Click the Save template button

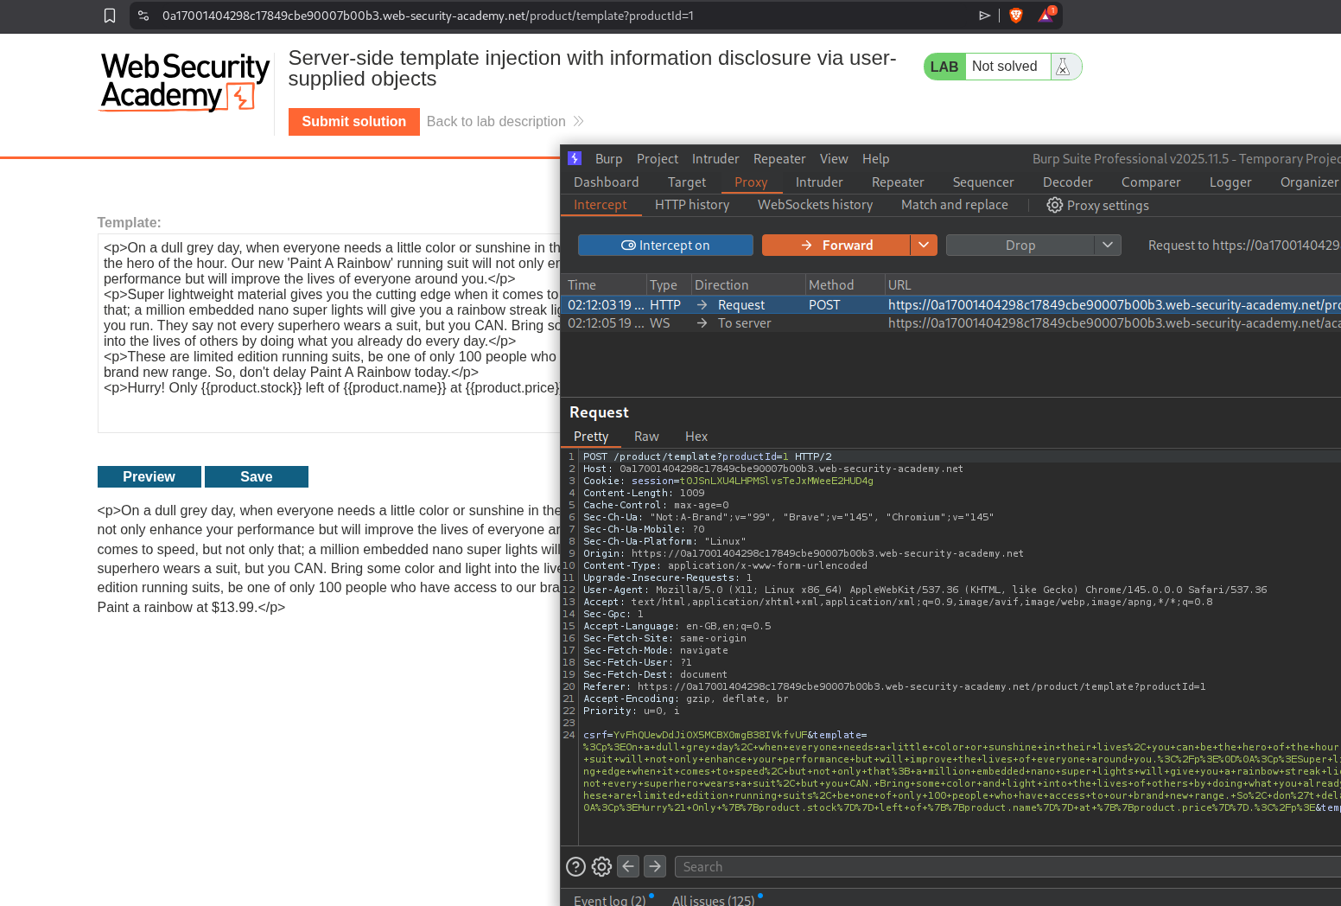tap(256, 477)
